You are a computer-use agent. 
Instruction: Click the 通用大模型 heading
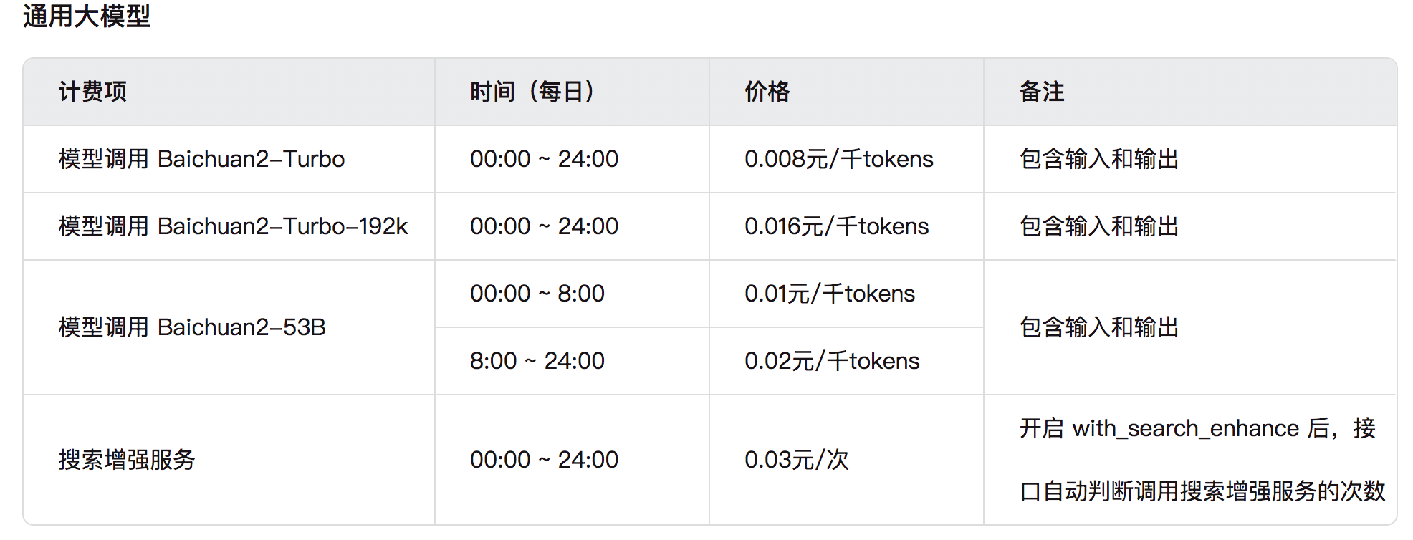[87, 16]
